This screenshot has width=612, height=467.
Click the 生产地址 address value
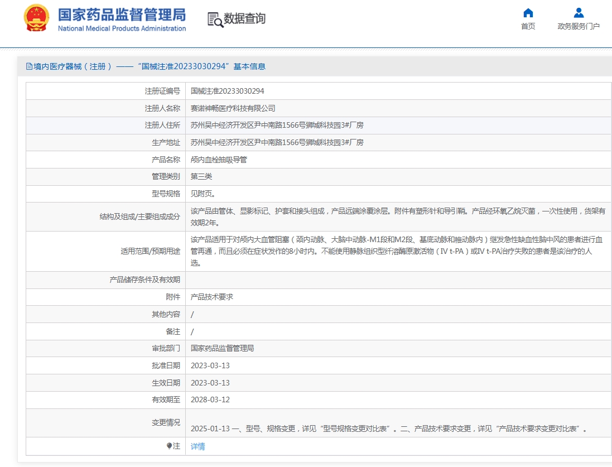pos(277,142)
